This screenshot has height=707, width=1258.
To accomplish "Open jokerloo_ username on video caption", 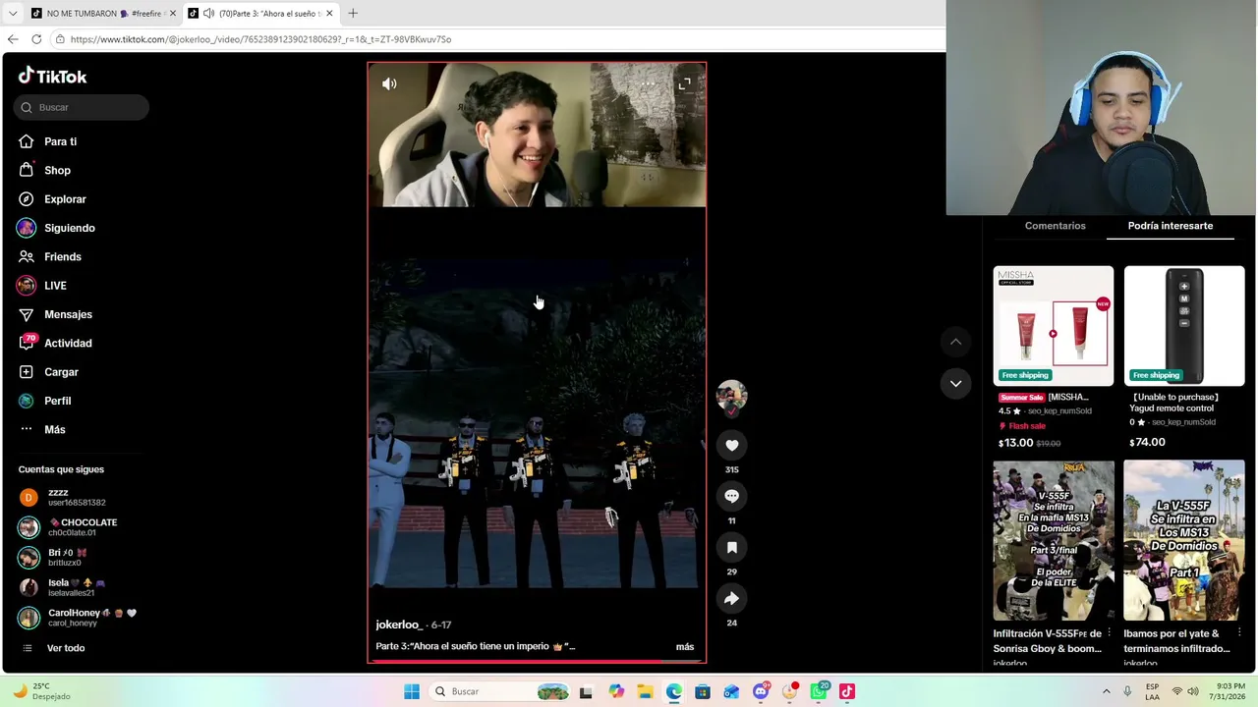I will tap(398, 625).
